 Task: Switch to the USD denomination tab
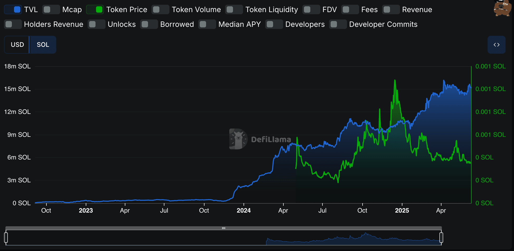pyautogui.click(x=17, y=45)
